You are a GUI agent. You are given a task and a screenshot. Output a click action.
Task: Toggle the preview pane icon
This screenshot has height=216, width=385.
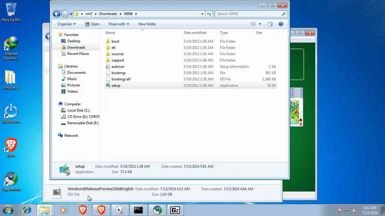pos(270,24)
